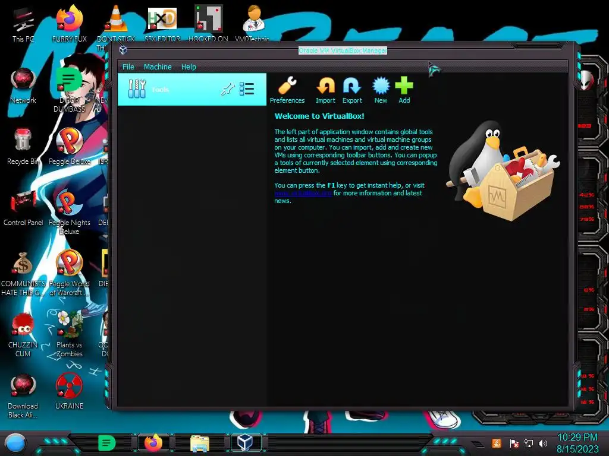The height and width of the screenshot is (456, 609).
Task: Click the network tray icon
Action: 529,443
